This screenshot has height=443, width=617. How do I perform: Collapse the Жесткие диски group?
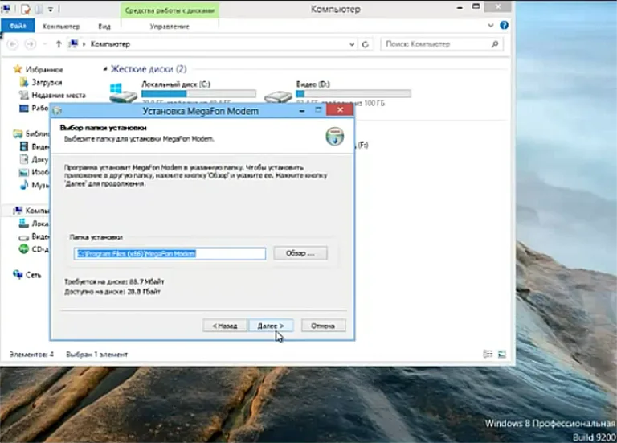click(105, 69)
